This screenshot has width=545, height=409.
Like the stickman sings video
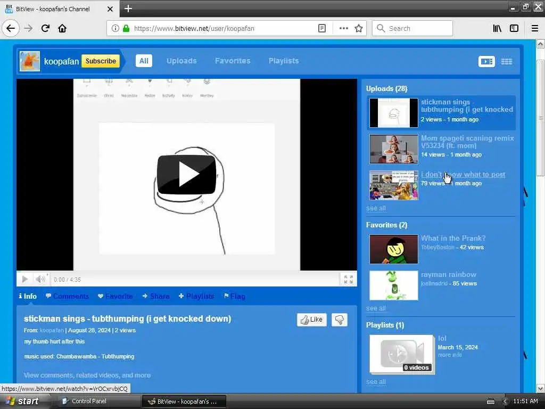pyautogui.click(x=312, y=320)
